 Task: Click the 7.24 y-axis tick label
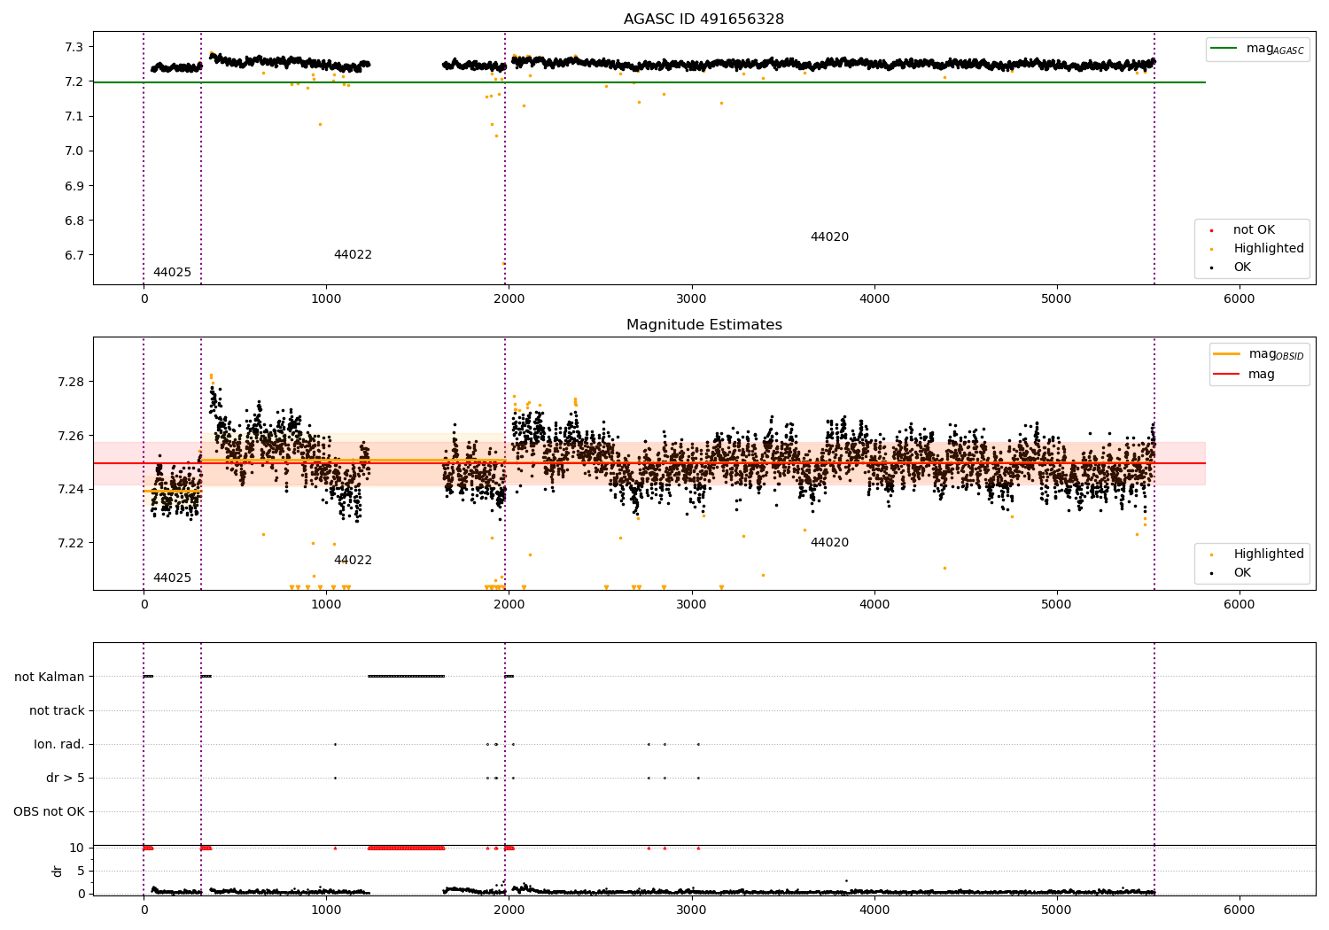click(x=71, y=489)
